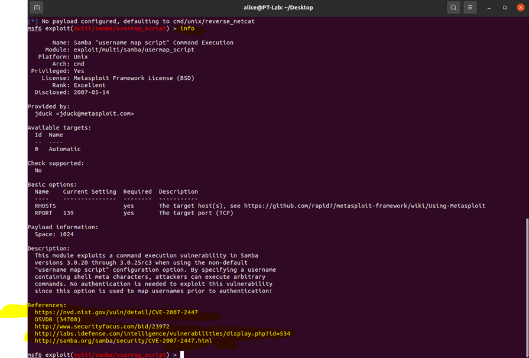Click the Name line with Samba "username map script"
This screenshot has height=358, width=529.
(x=142, y=43)
